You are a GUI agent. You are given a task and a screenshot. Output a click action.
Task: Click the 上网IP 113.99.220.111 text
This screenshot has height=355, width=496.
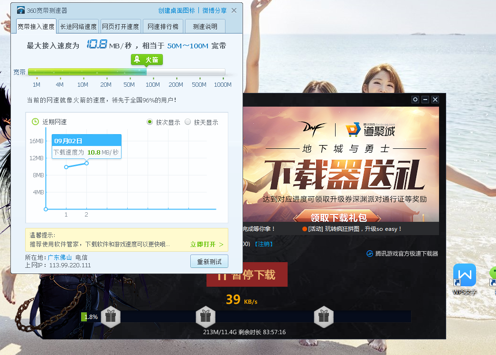tap(58, 265)
